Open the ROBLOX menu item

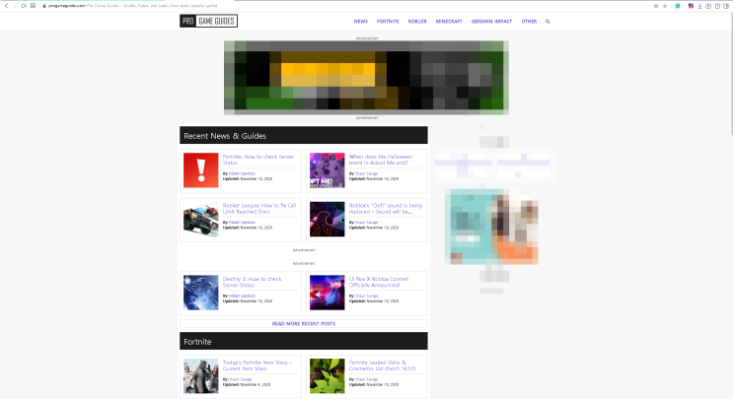tap(417, 22)
